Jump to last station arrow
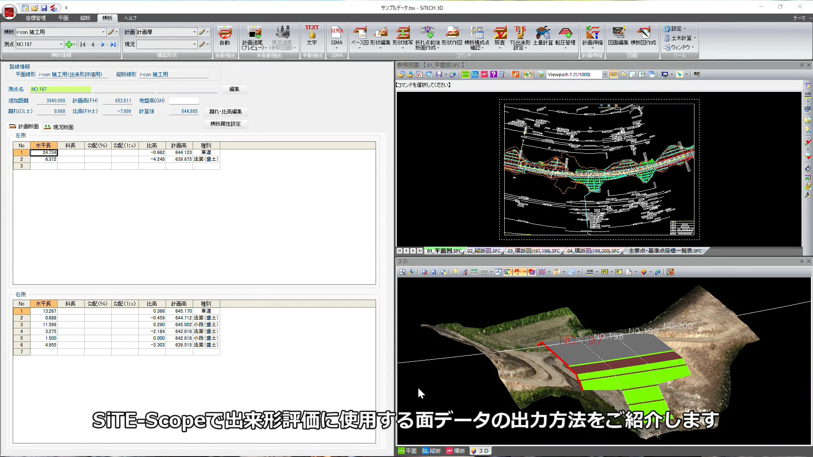813x457 pixels. pyautogui.click(x=113, y=44)
